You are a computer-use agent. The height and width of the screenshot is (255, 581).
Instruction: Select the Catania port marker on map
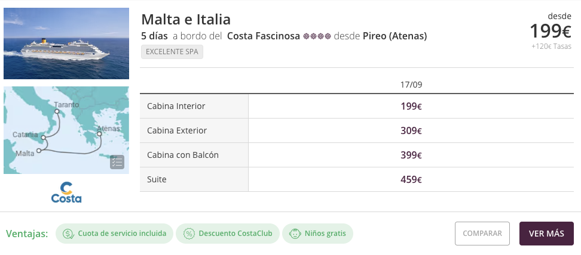(x=44, y=138)
